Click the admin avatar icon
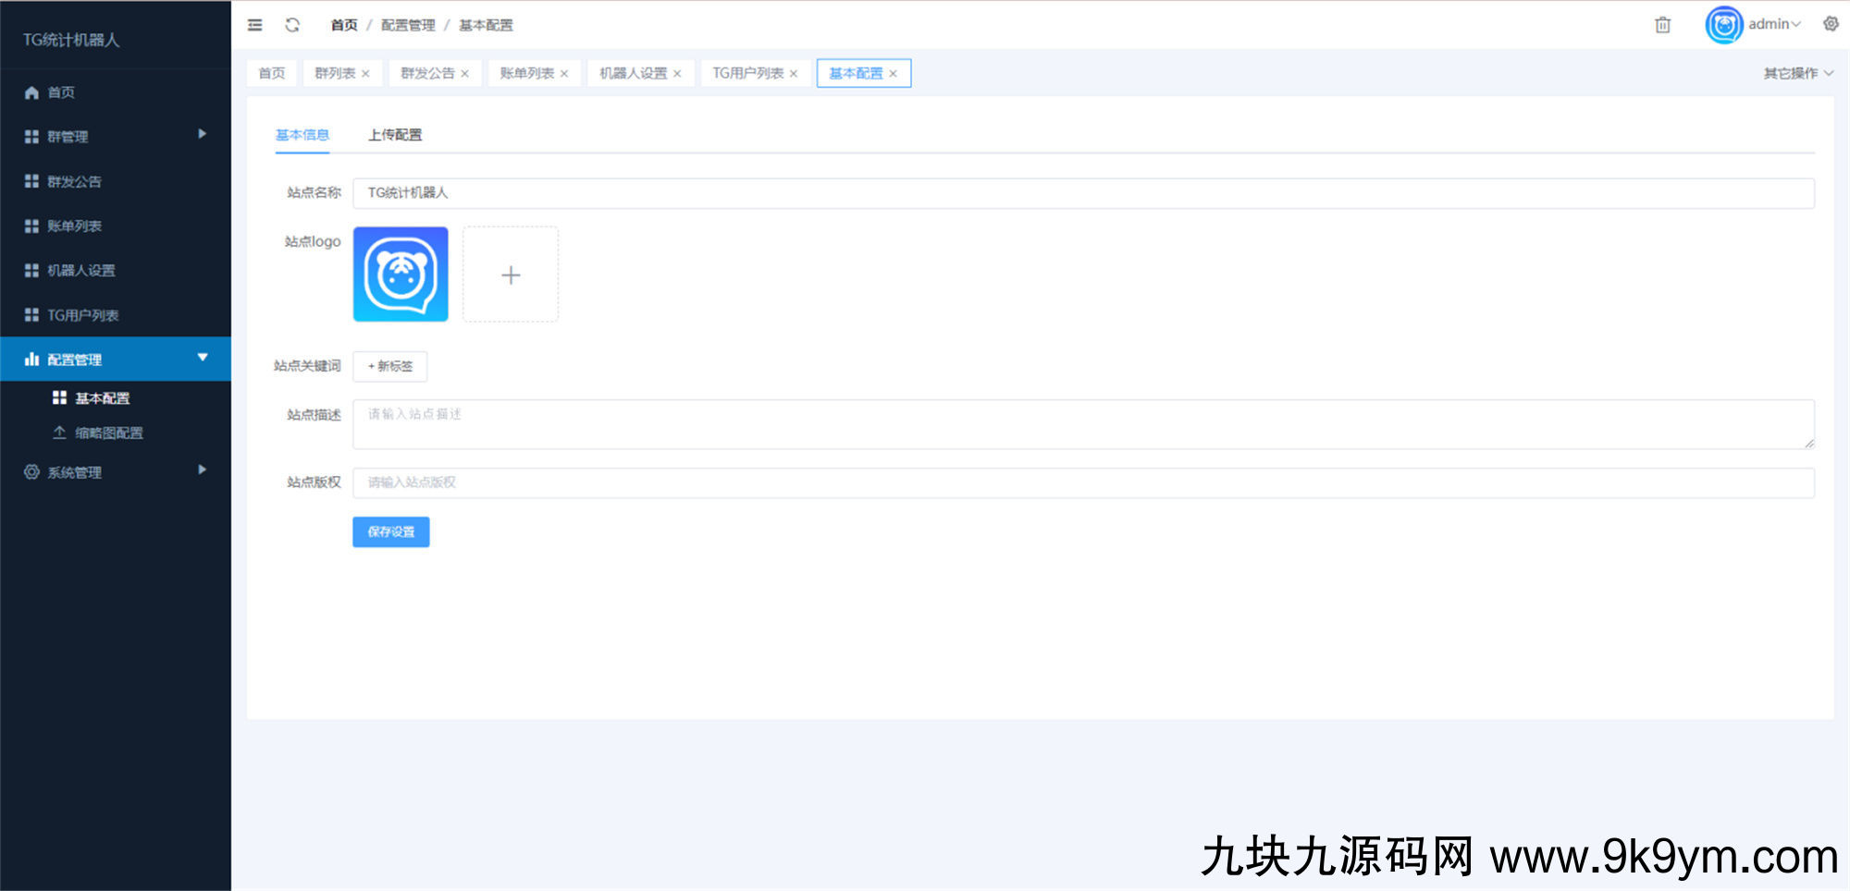Image resolution: width=1850 pixels, height=891 pixels. [1723, 25]
